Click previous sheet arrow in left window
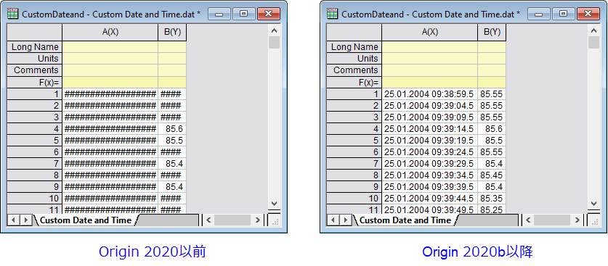608x266 pixels. click(14, 220)
